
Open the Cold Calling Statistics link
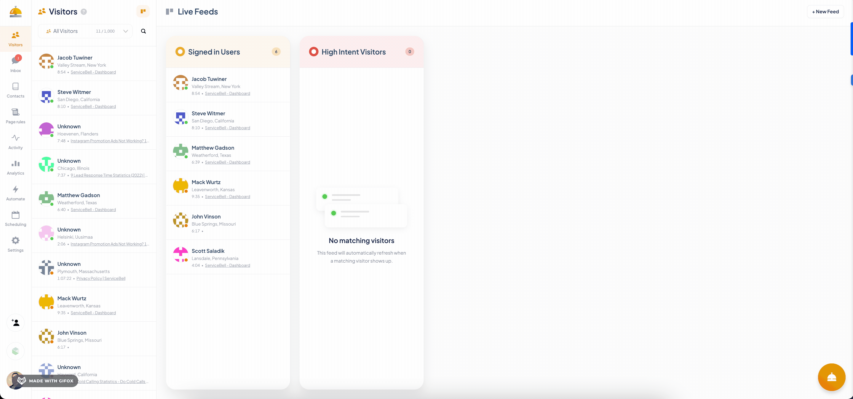[113, 382]
